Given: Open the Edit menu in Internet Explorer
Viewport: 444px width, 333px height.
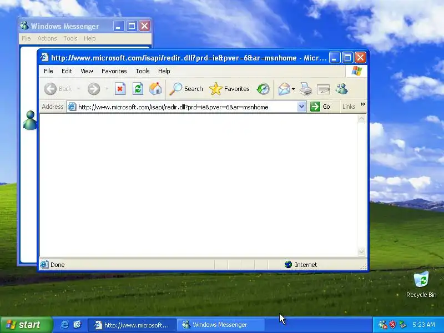Looking at the screenshot, I should pos(67,71).
